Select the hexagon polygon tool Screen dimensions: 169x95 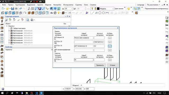pos(103,13)
